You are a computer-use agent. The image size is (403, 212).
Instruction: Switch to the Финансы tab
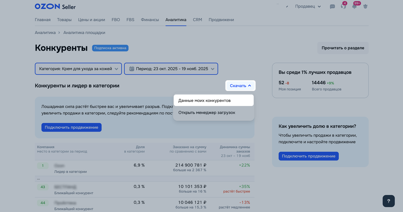click(x=150, y=20)
